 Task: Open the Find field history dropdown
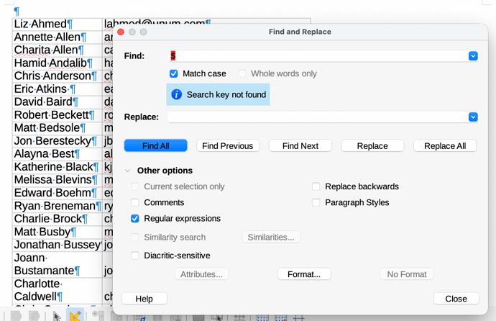pyautogui.click(x=473, y=55)
